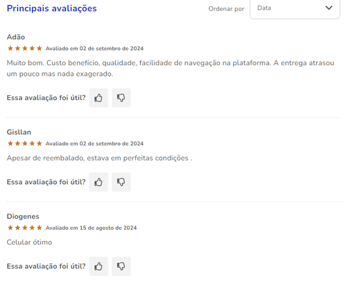Click 'Essa avaliação foi útil?' under Diogenes' review
Image resolution: width=347 pixels, height=284 pixels.
point(46,266)
